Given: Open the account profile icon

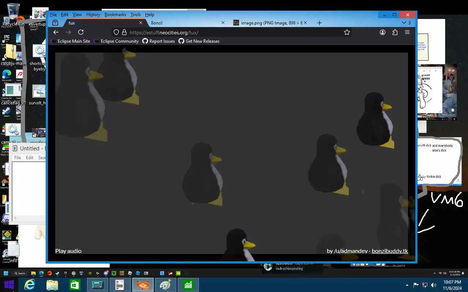Looking at the screenshot, I should tap(382, 32).
